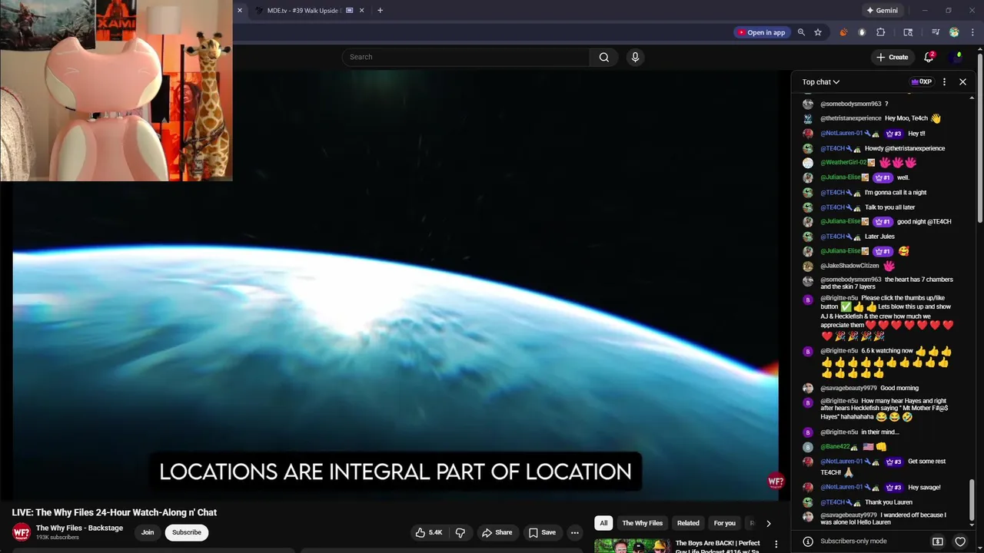Like the video showing 5.4K
Screen dimensions: 984x553
click(x=429, y=532)
